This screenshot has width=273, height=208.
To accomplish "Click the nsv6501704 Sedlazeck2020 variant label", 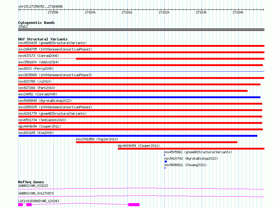I will [x=42, y=120].
